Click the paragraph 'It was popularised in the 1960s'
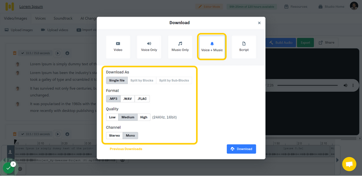 [63, 107]
